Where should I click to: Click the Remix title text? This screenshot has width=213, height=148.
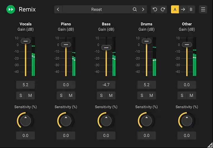point(27,9)
